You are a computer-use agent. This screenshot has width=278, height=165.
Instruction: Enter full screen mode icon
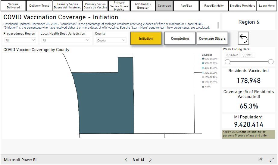[x=271, y=160]
